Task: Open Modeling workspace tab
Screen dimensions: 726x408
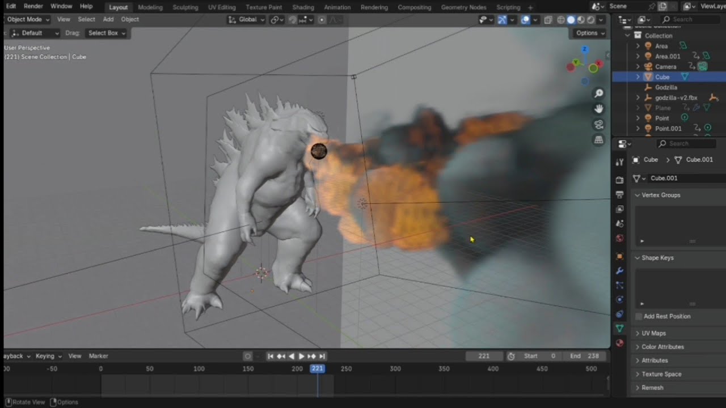Action: [x=150, y=7]
